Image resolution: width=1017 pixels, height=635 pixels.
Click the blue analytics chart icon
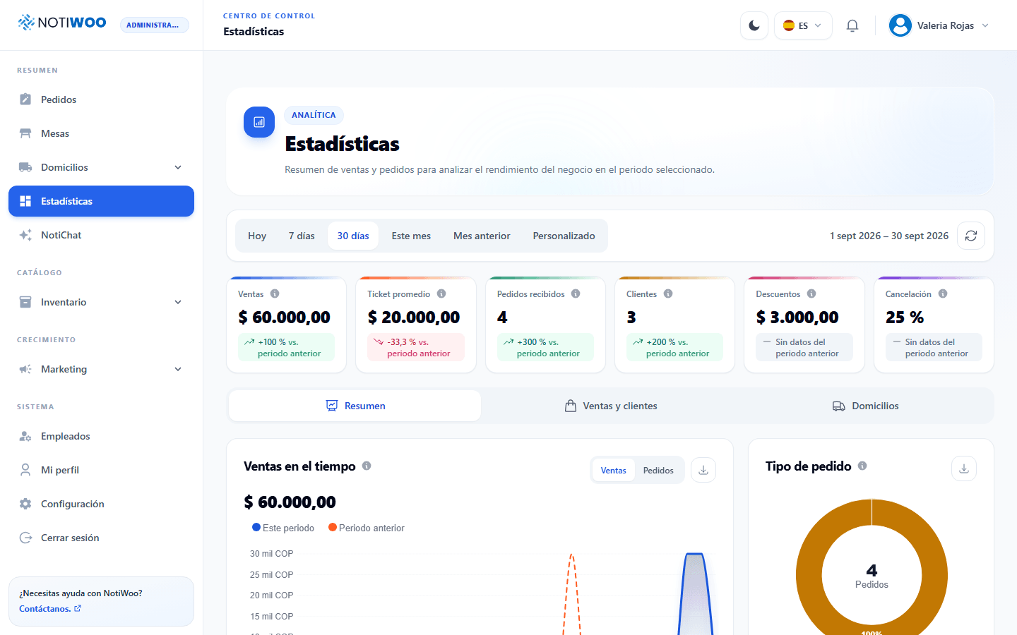click(259, 122)
